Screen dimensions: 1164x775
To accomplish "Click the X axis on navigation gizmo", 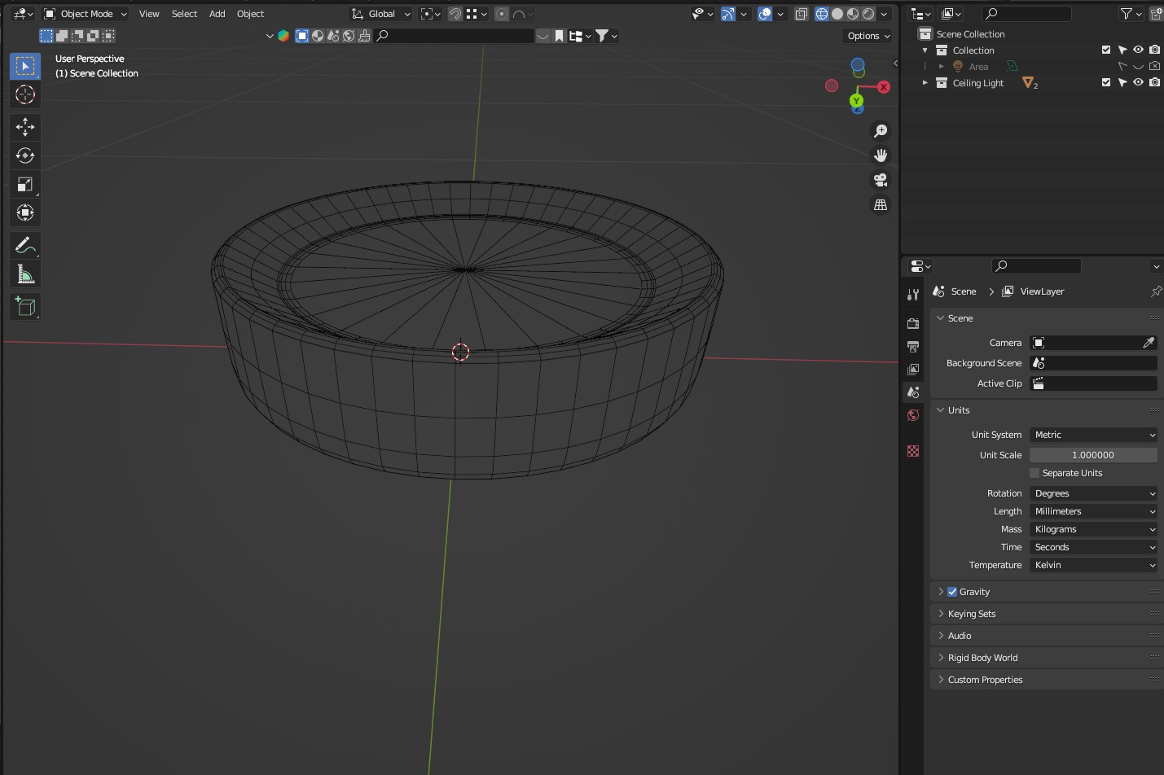I will point(884,87).
